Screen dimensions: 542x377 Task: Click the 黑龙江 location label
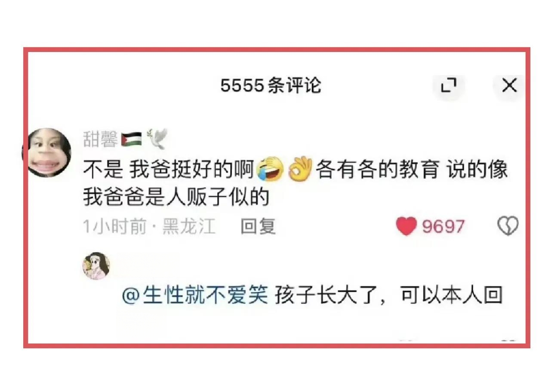pyautogui.click(x=188, y=226)
